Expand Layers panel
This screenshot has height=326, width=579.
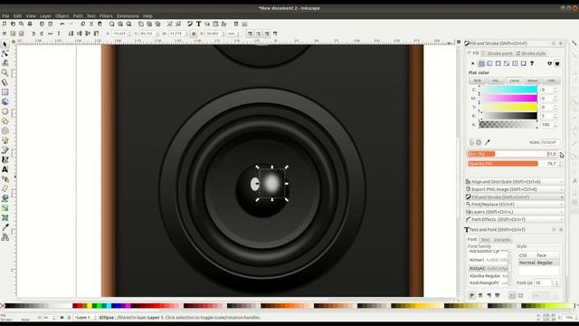[514, 212]
